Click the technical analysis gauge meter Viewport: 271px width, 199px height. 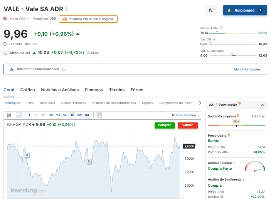point(255,166)
